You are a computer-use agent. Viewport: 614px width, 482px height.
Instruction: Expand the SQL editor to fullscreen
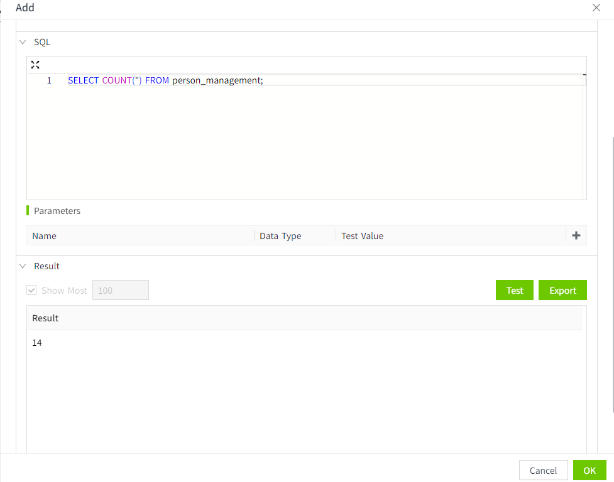[x=35, y=65]
